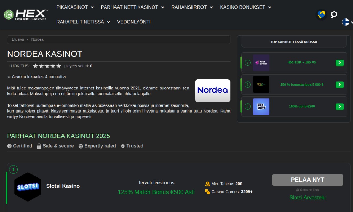Click the green arrow for 100% up to €200

339,106
